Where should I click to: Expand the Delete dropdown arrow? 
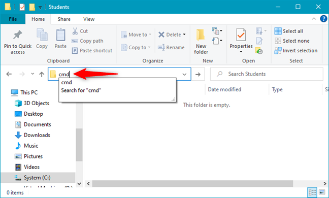184,35
